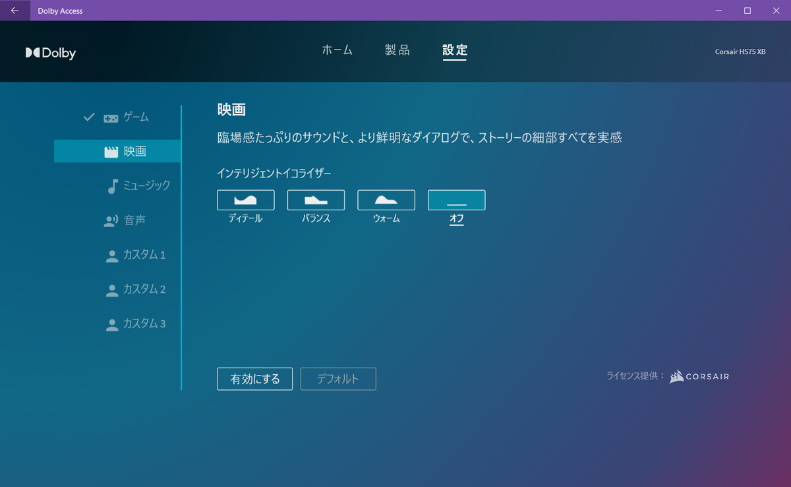This screenshot has height=487, width=791.
Task: Open the 音声 voice profile icon
Action: click(111, 221)
